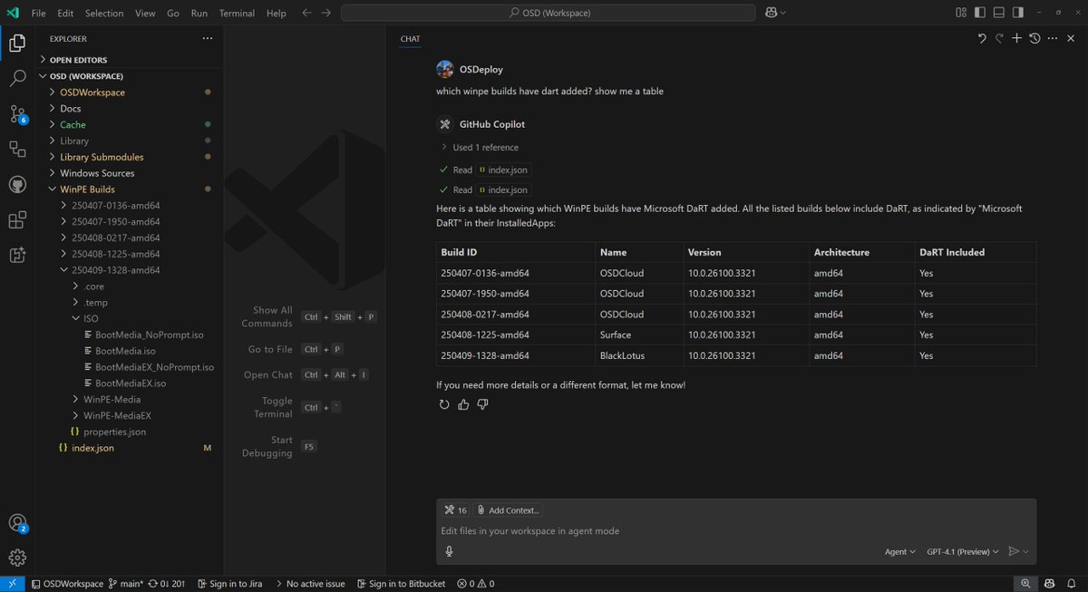This screenshot has height=592, width=1088.
Task: Open the Selection menu
Action: point(104,14)
